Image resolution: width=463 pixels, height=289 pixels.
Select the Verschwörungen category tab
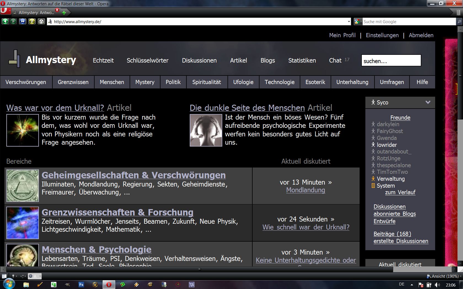26,82
